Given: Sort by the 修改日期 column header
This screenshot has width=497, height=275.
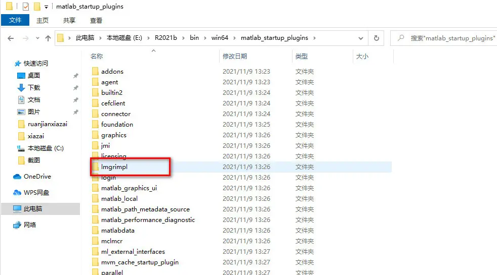Looking at the screenshot, I should coord(234,57).
